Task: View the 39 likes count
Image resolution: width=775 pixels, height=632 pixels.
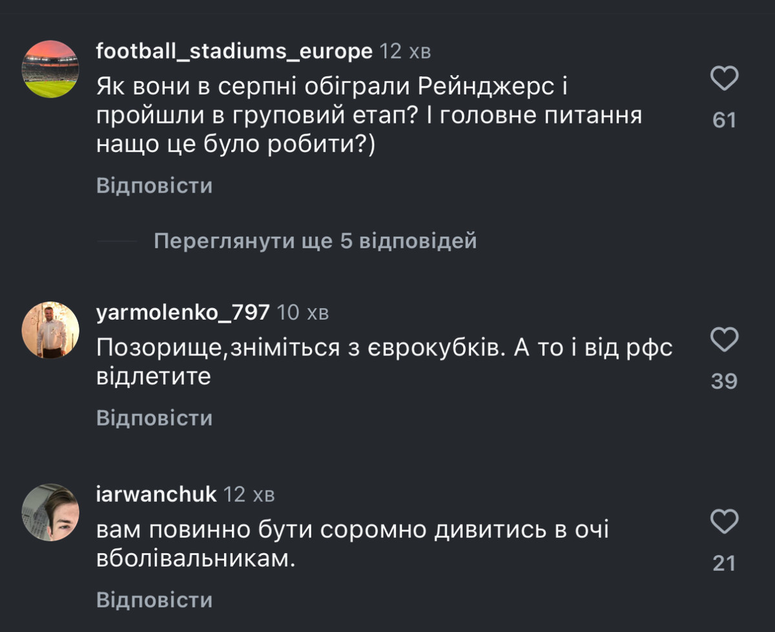Action: coord(724,382)
